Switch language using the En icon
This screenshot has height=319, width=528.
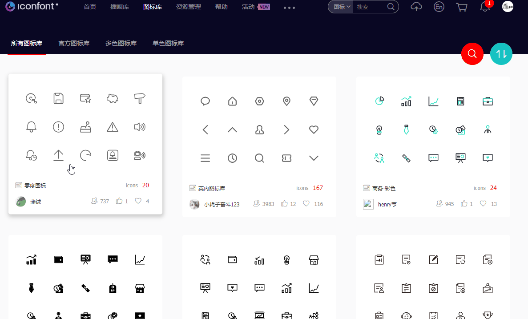(x=439, y=7)
